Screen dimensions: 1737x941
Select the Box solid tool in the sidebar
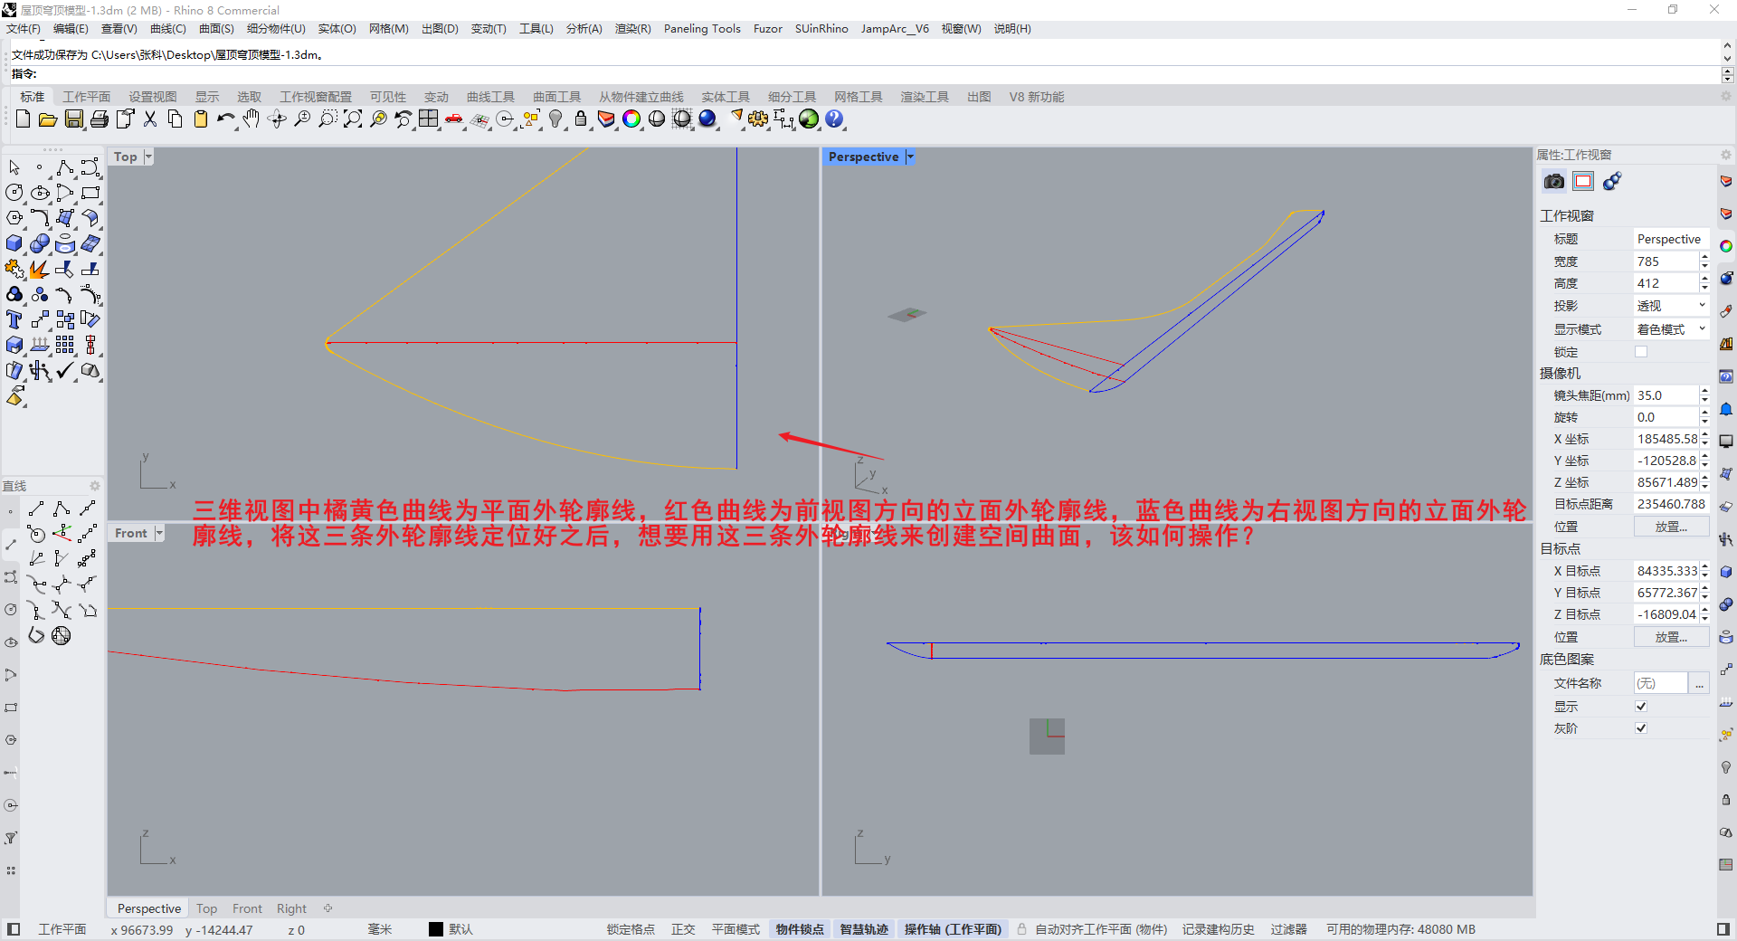(x=14, y=243)
